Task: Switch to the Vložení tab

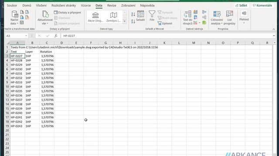Action: click(41, 6)
